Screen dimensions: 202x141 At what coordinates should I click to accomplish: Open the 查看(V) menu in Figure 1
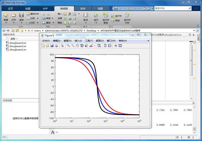68,41
